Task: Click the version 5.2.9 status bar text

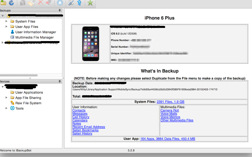Action: (131, 150)
